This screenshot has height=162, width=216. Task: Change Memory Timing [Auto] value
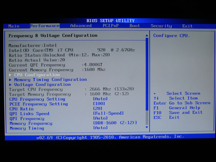[100, 128]
